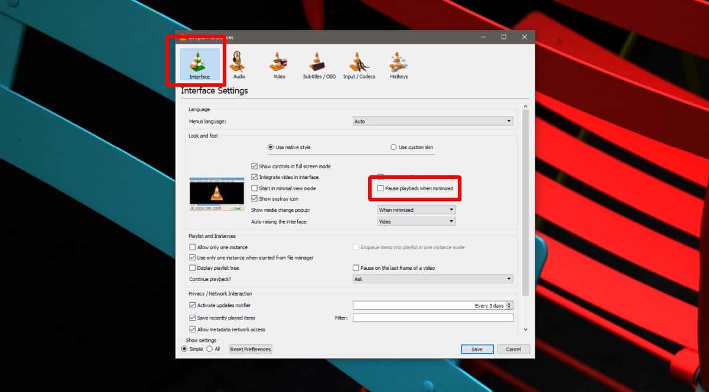Toggle Allow metadata network access
Viewport: 709px width, 392px height.
coord(227,329)
